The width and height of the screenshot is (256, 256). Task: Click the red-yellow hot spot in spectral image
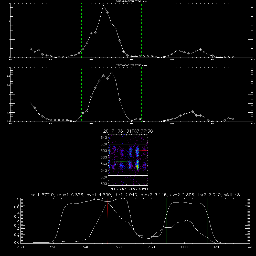pos(137,166)
